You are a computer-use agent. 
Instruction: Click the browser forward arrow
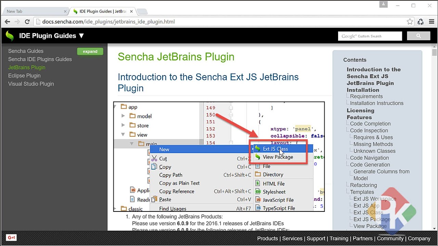17,22
